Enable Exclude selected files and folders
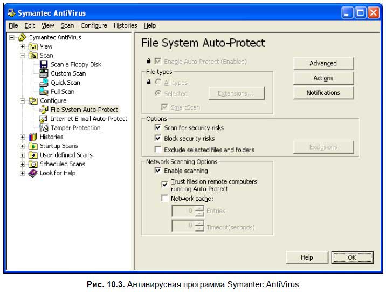Image resolution: width=386 pixels, height=292 pixels. (158, 150)
